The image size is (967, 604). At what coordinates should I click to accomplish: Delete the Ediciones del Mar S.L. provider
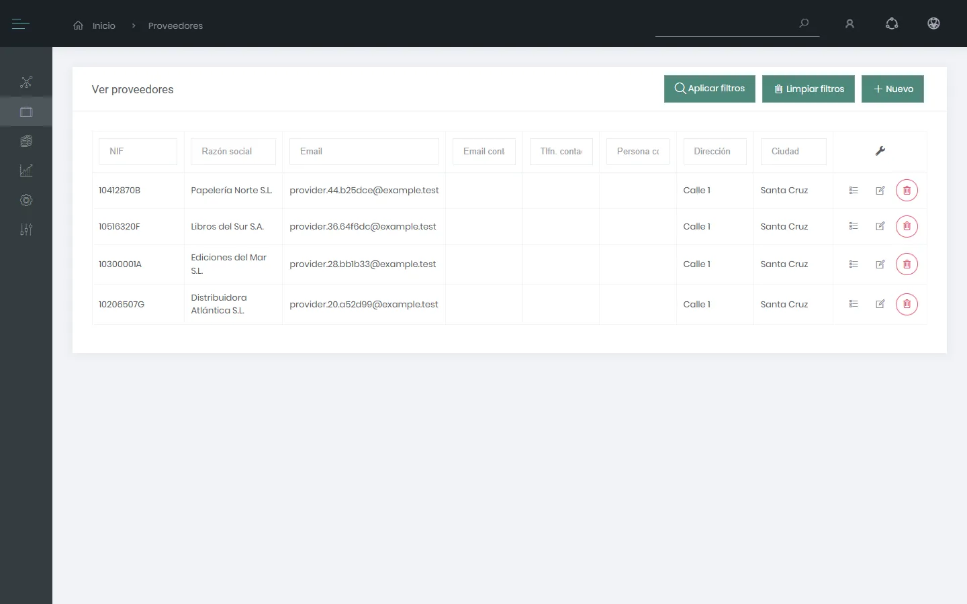pyautogui.click(x=907, y=264)
